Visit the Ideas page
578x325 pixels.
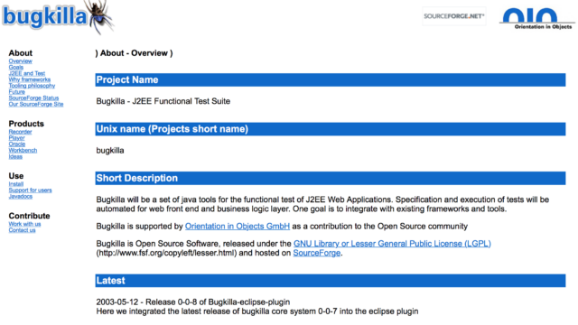click(x=15, y=156)
